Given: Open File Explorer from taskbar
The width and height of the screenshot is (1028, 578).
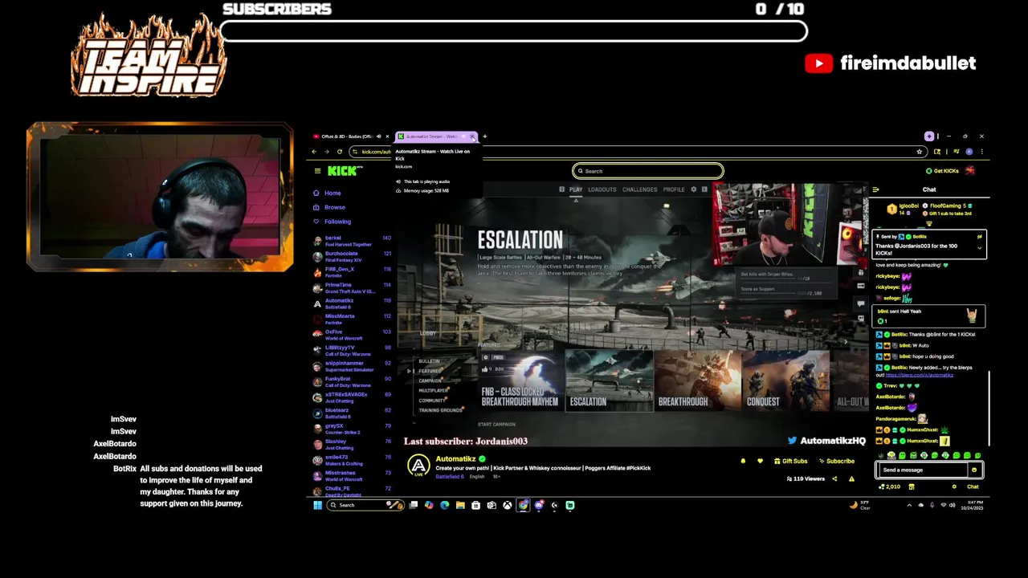Looking at the screenshot, I should click(460, 505).
